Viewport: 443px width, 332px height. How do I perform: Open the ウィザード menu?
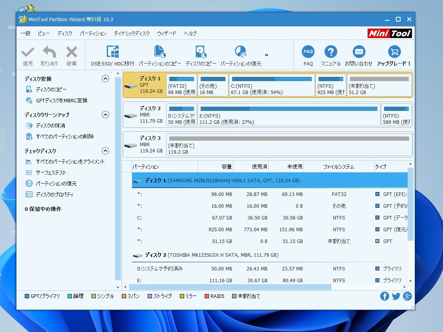(167, 33)
